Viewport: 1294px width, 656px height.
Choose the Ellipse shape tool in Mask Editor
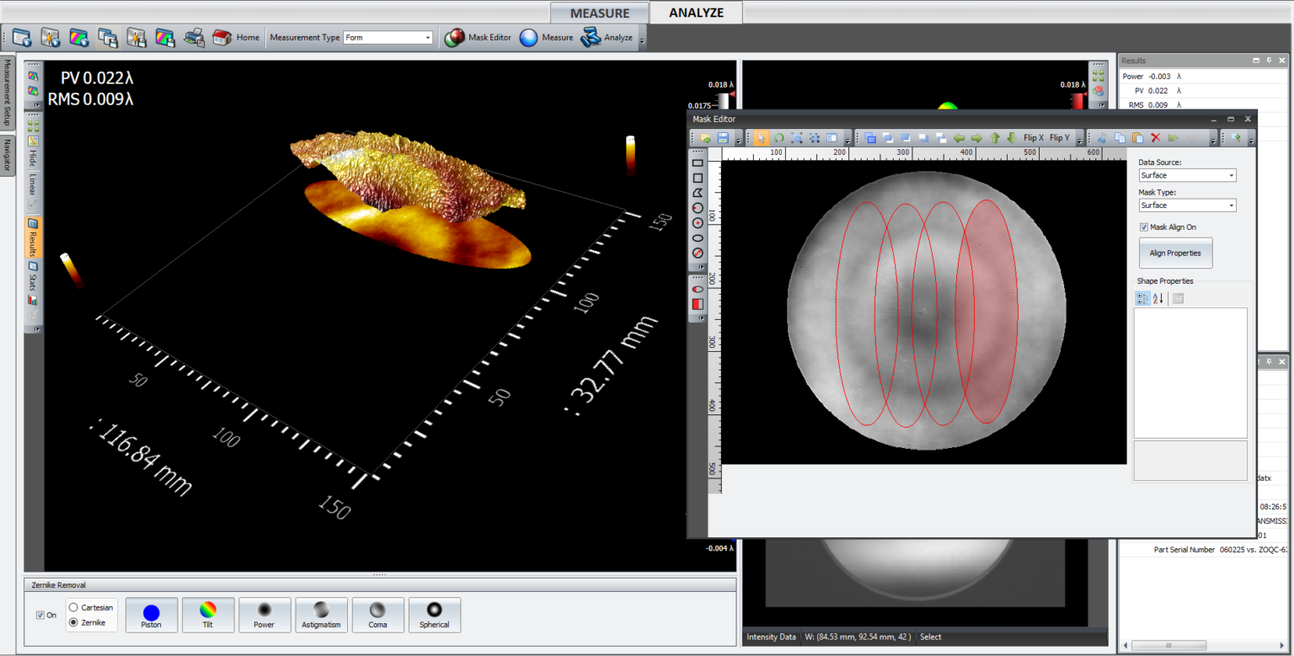coord(698,237)
